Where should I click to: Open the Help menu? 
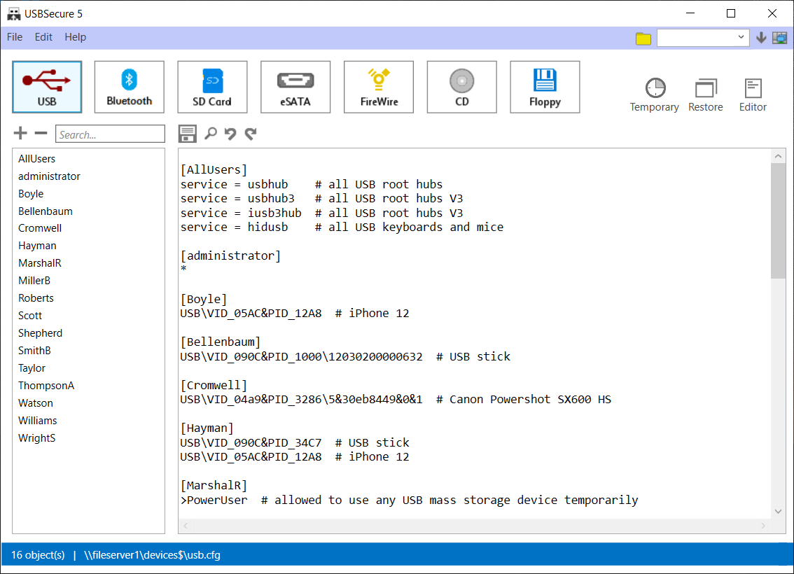tap(76, 37)
